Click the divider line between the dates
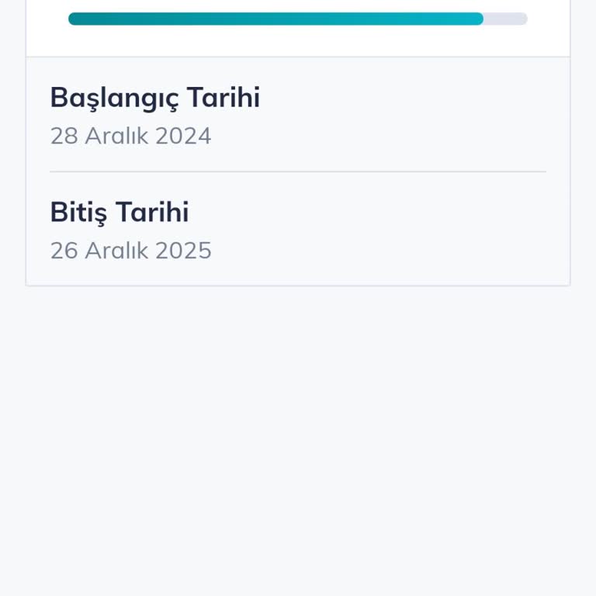This screenshot has height=596, width=596. 298,172
